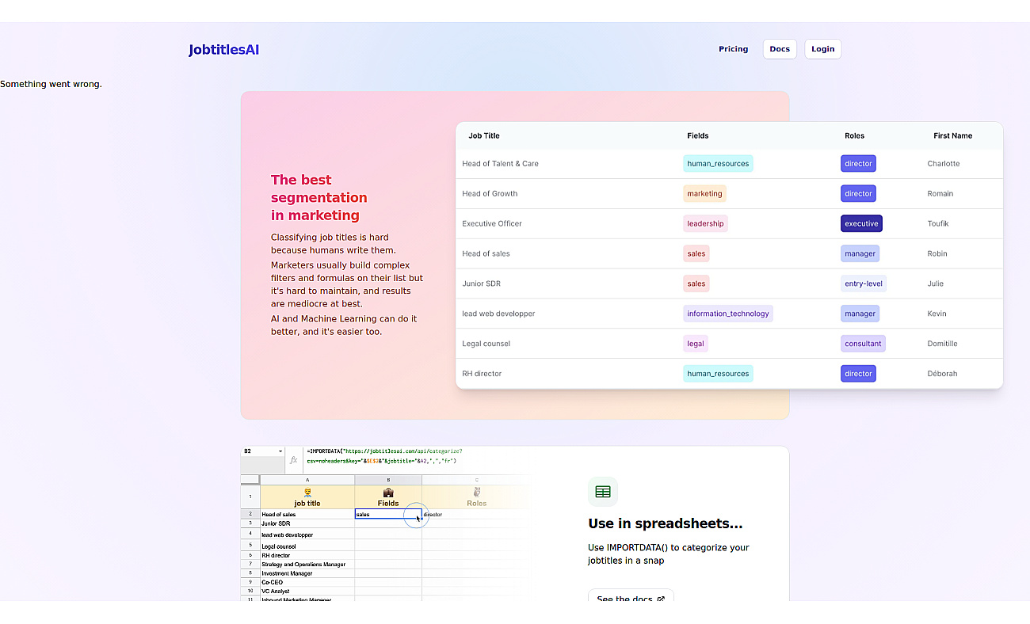Click the 'Use IMPORTDATA()' description text
Screen dimensions: 1030x624
(x=668, y=554)
